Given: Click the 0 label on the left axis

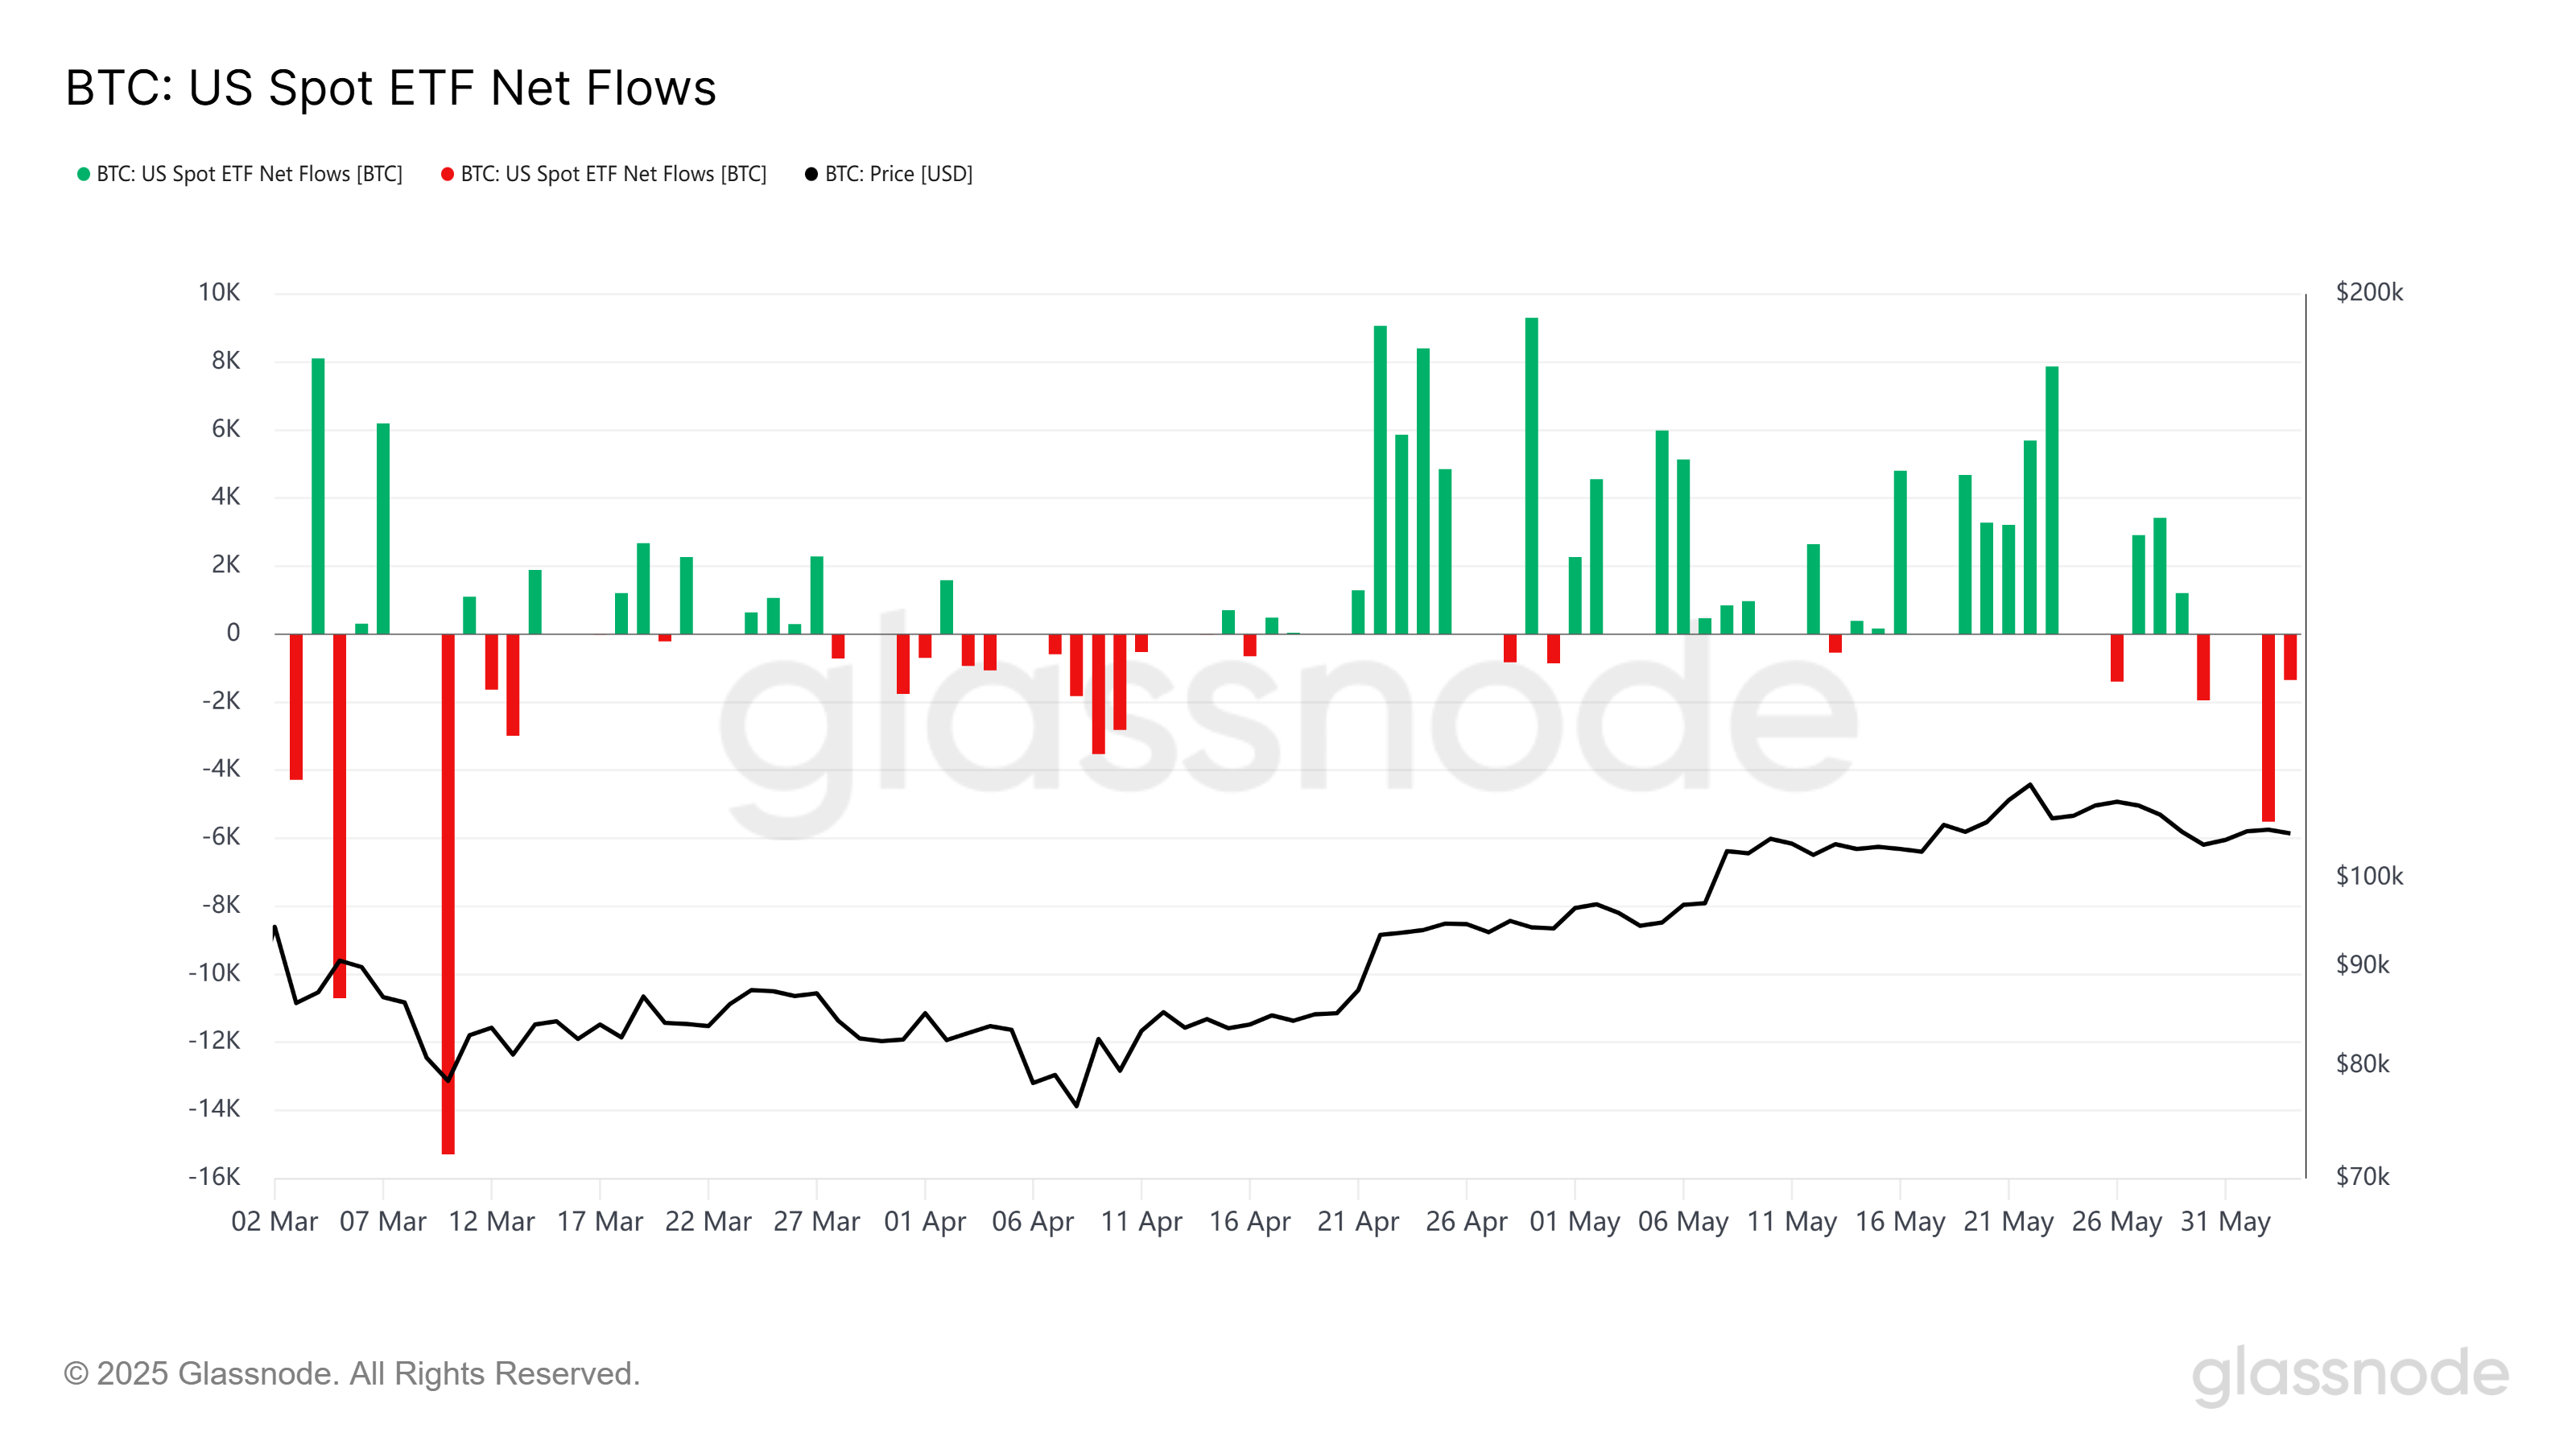Looking at the screenshot, I should [x=233, y=632].
